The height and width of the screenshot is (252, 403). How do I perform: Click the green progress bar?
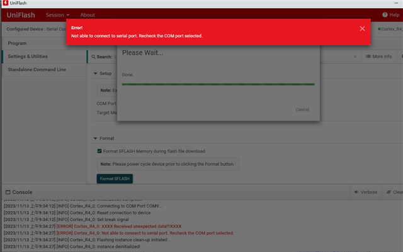219,84
